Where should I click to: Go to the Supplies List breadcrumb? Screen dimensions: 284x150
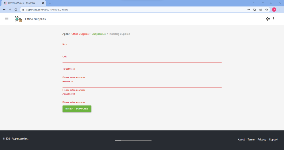point(99,34)
